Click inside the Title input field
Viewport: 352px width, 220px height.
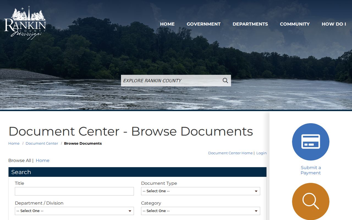[x=74, y=191]
